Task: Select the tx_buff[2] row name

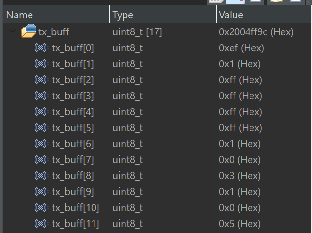Action: click(73, 80)
